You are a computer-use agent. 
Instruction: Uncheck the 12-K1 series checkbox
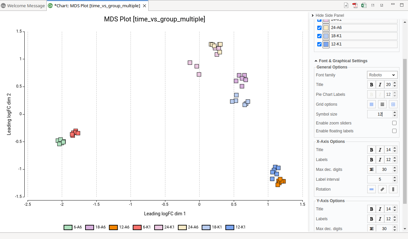click(x=319, y=44)
